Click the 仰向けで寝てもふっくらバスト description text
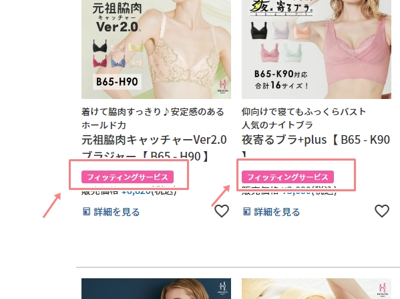The image size is (400, 299). pos(304,112)
